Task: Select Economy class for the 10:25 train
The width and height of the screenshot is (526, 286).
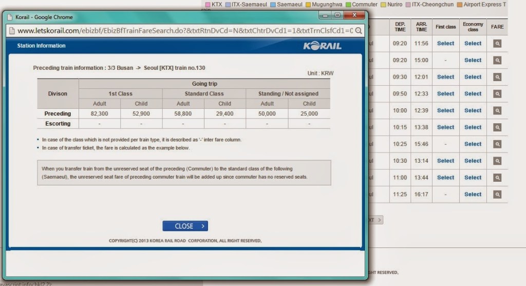Action: pos(473,144)
